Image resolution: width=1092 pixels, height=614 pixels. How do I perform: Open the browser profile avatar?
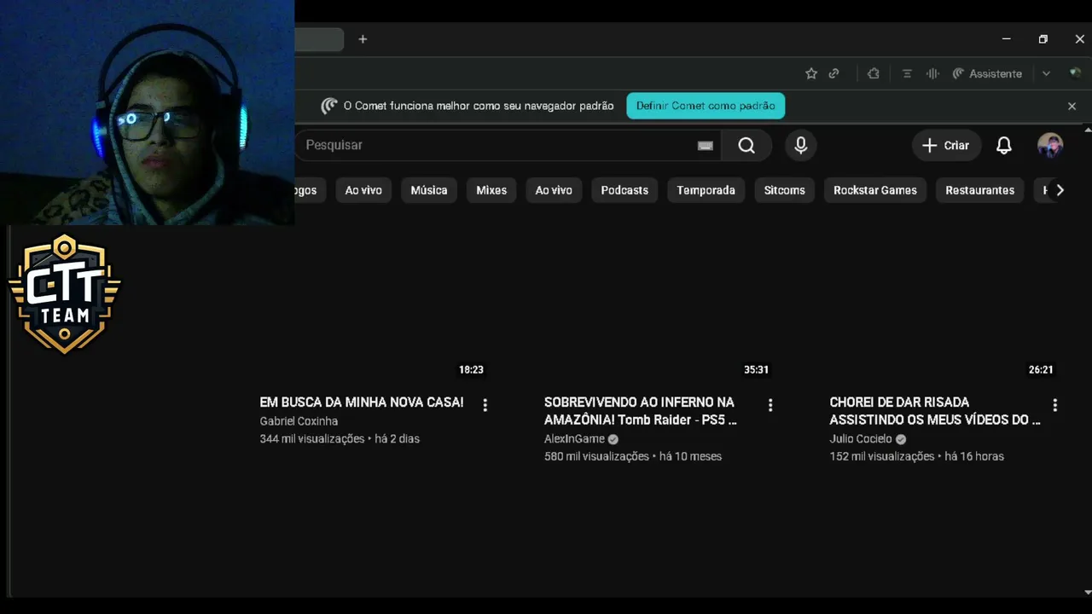pos(1075,73)
